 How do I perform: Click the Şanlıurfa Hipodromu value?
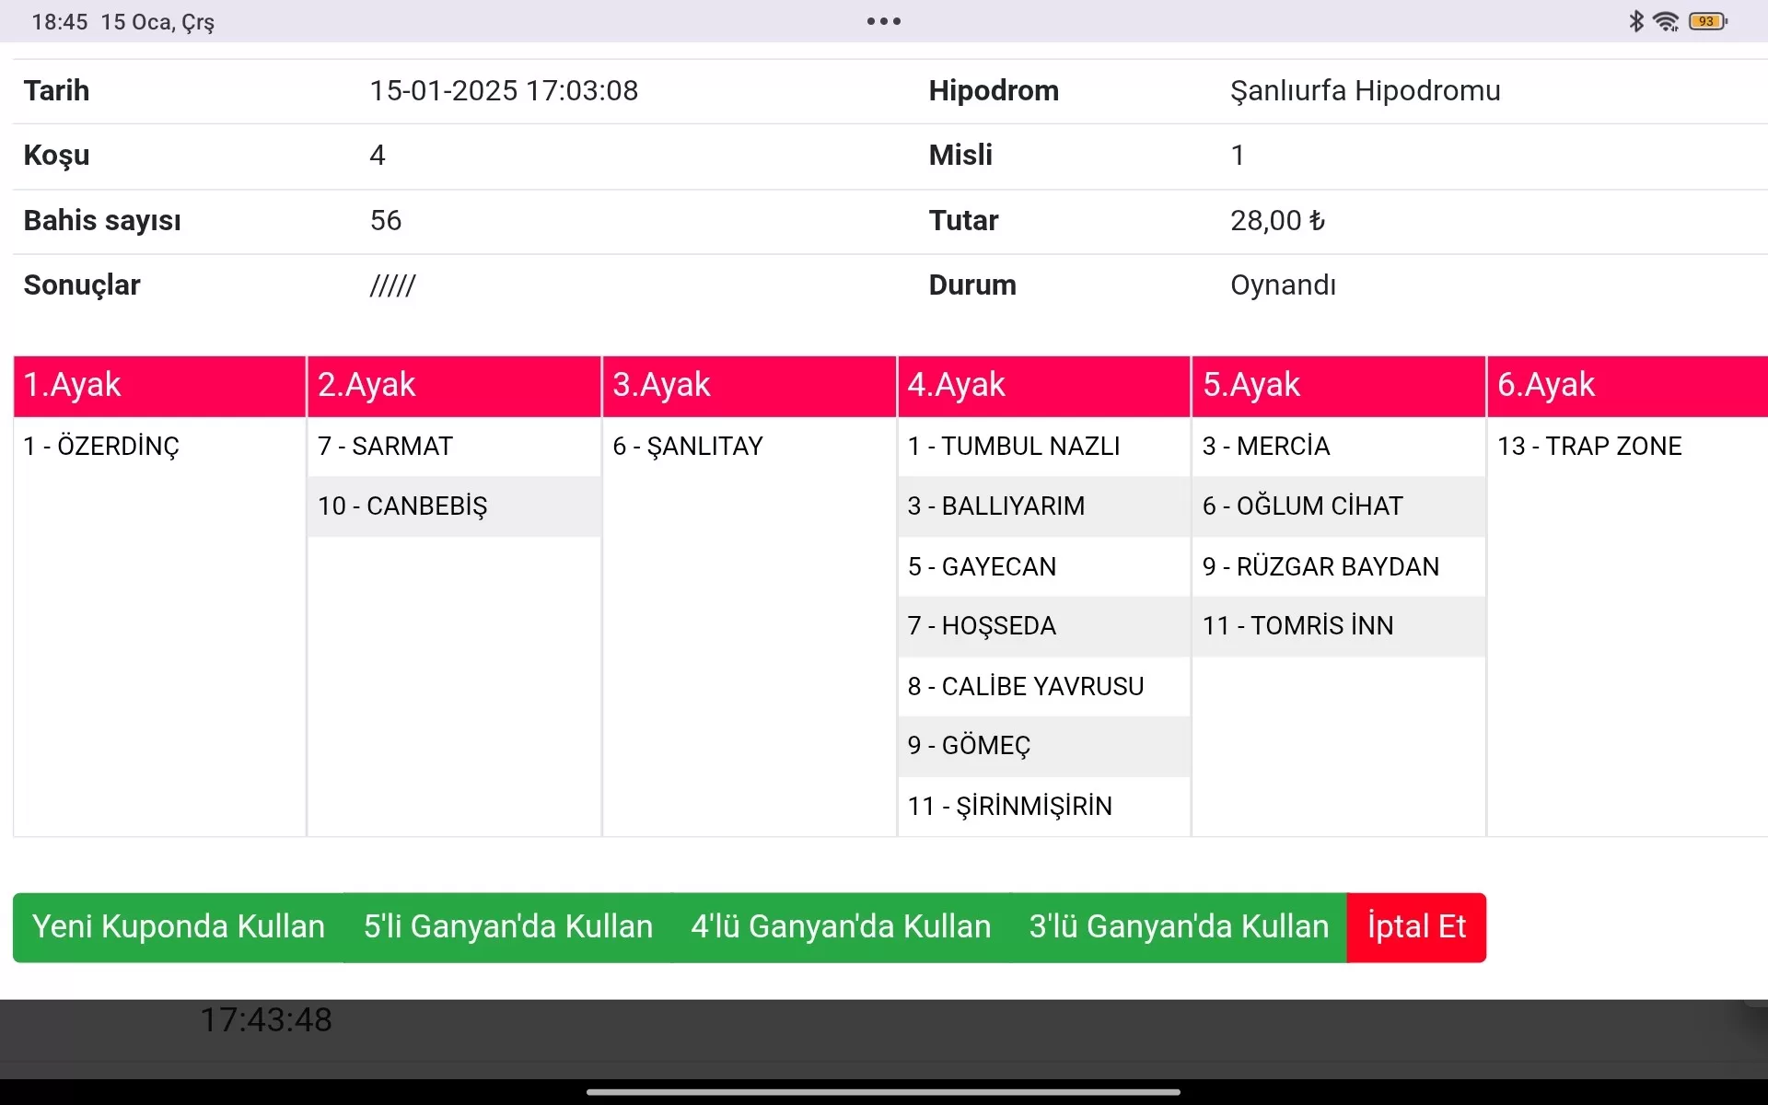[1365, 91]
